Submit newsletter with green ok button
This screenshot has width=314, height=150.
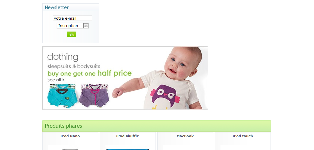pos(71,35)
